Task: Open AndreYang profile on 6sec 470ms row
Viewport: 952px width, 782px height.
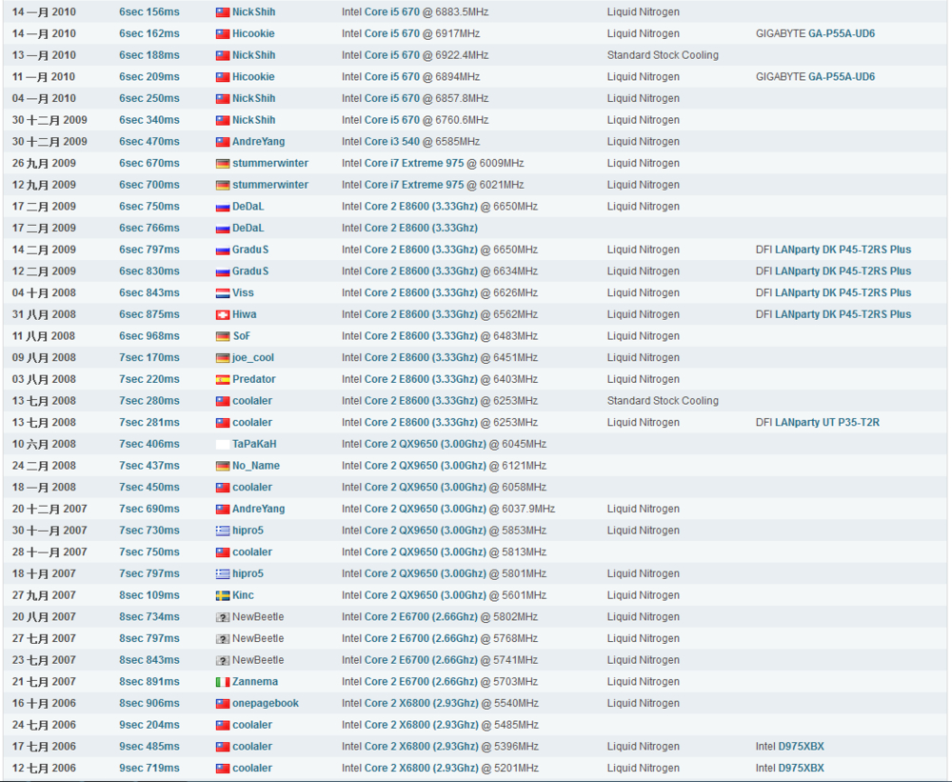Action: tap(259, 142)
